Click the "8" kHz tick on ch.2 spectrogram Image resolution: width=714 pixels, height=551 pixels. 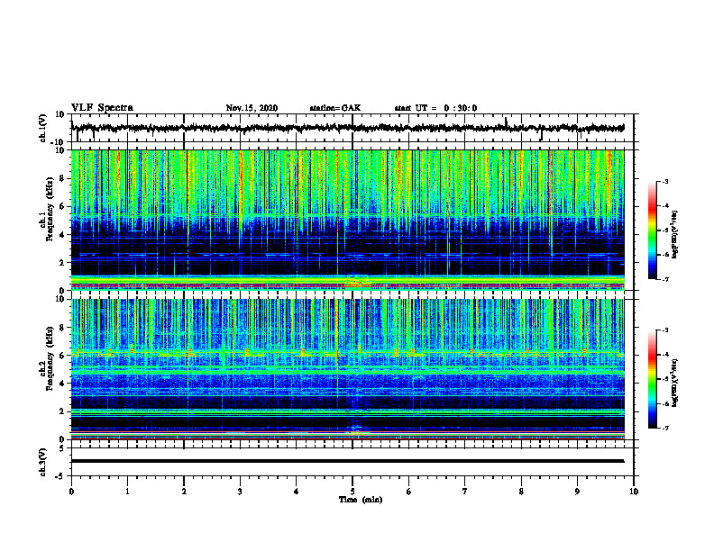(63, 328)
